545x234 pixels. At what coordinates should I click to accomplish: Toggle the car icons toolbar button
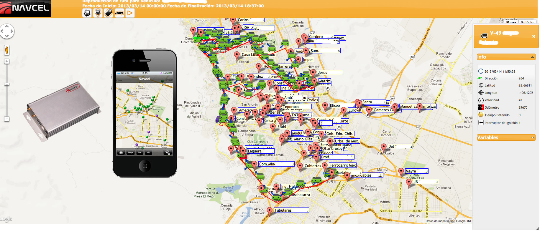pyautogui.click(x=119, y=13)
